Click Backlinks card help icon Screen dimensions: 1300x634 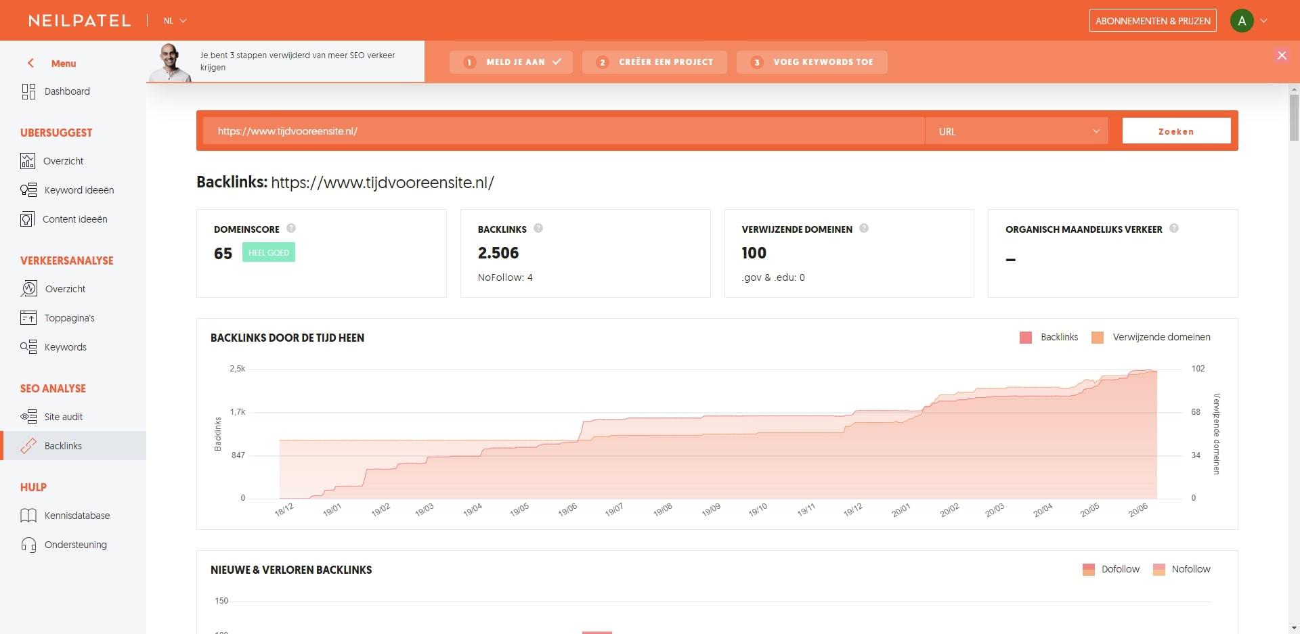tap(538, 228)
